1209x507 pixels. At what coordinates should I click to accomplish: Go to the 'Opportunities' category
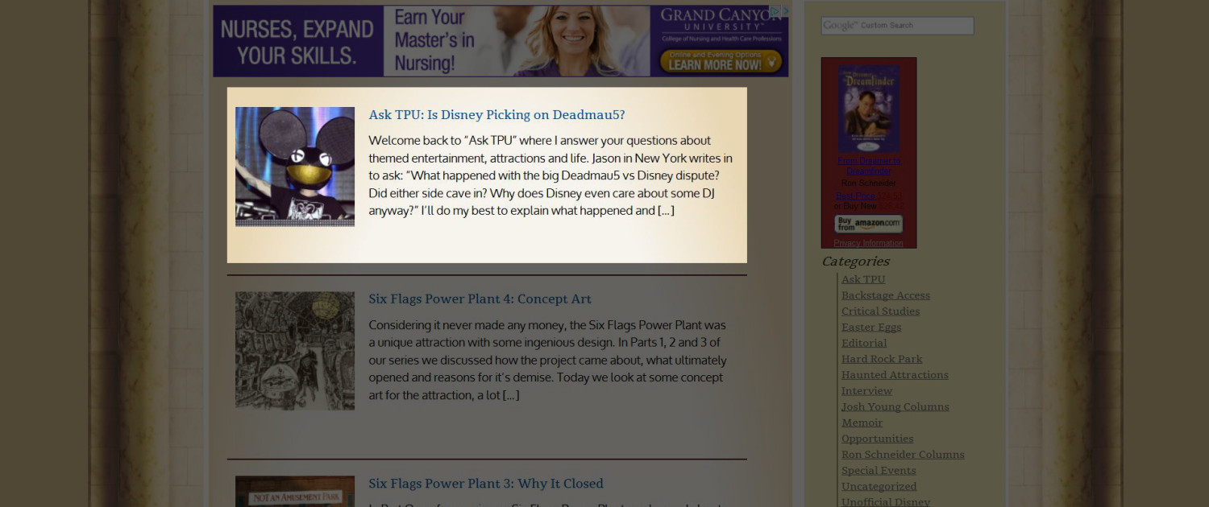[x=878, y=439]
